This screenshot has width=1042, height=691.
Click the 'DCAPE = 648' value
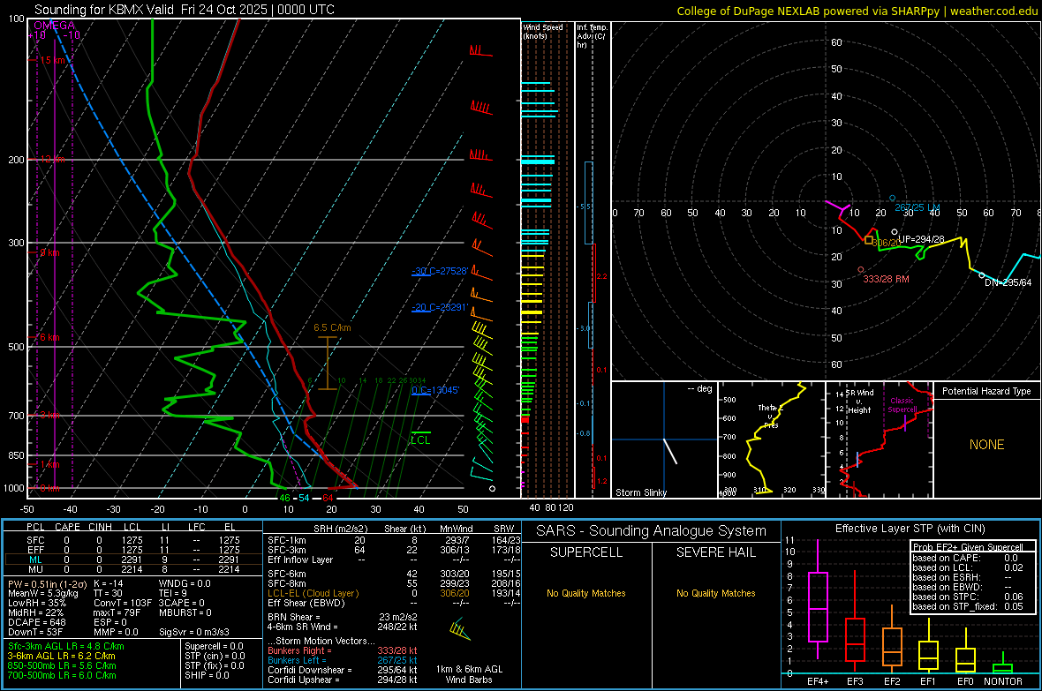click(37, 622)
